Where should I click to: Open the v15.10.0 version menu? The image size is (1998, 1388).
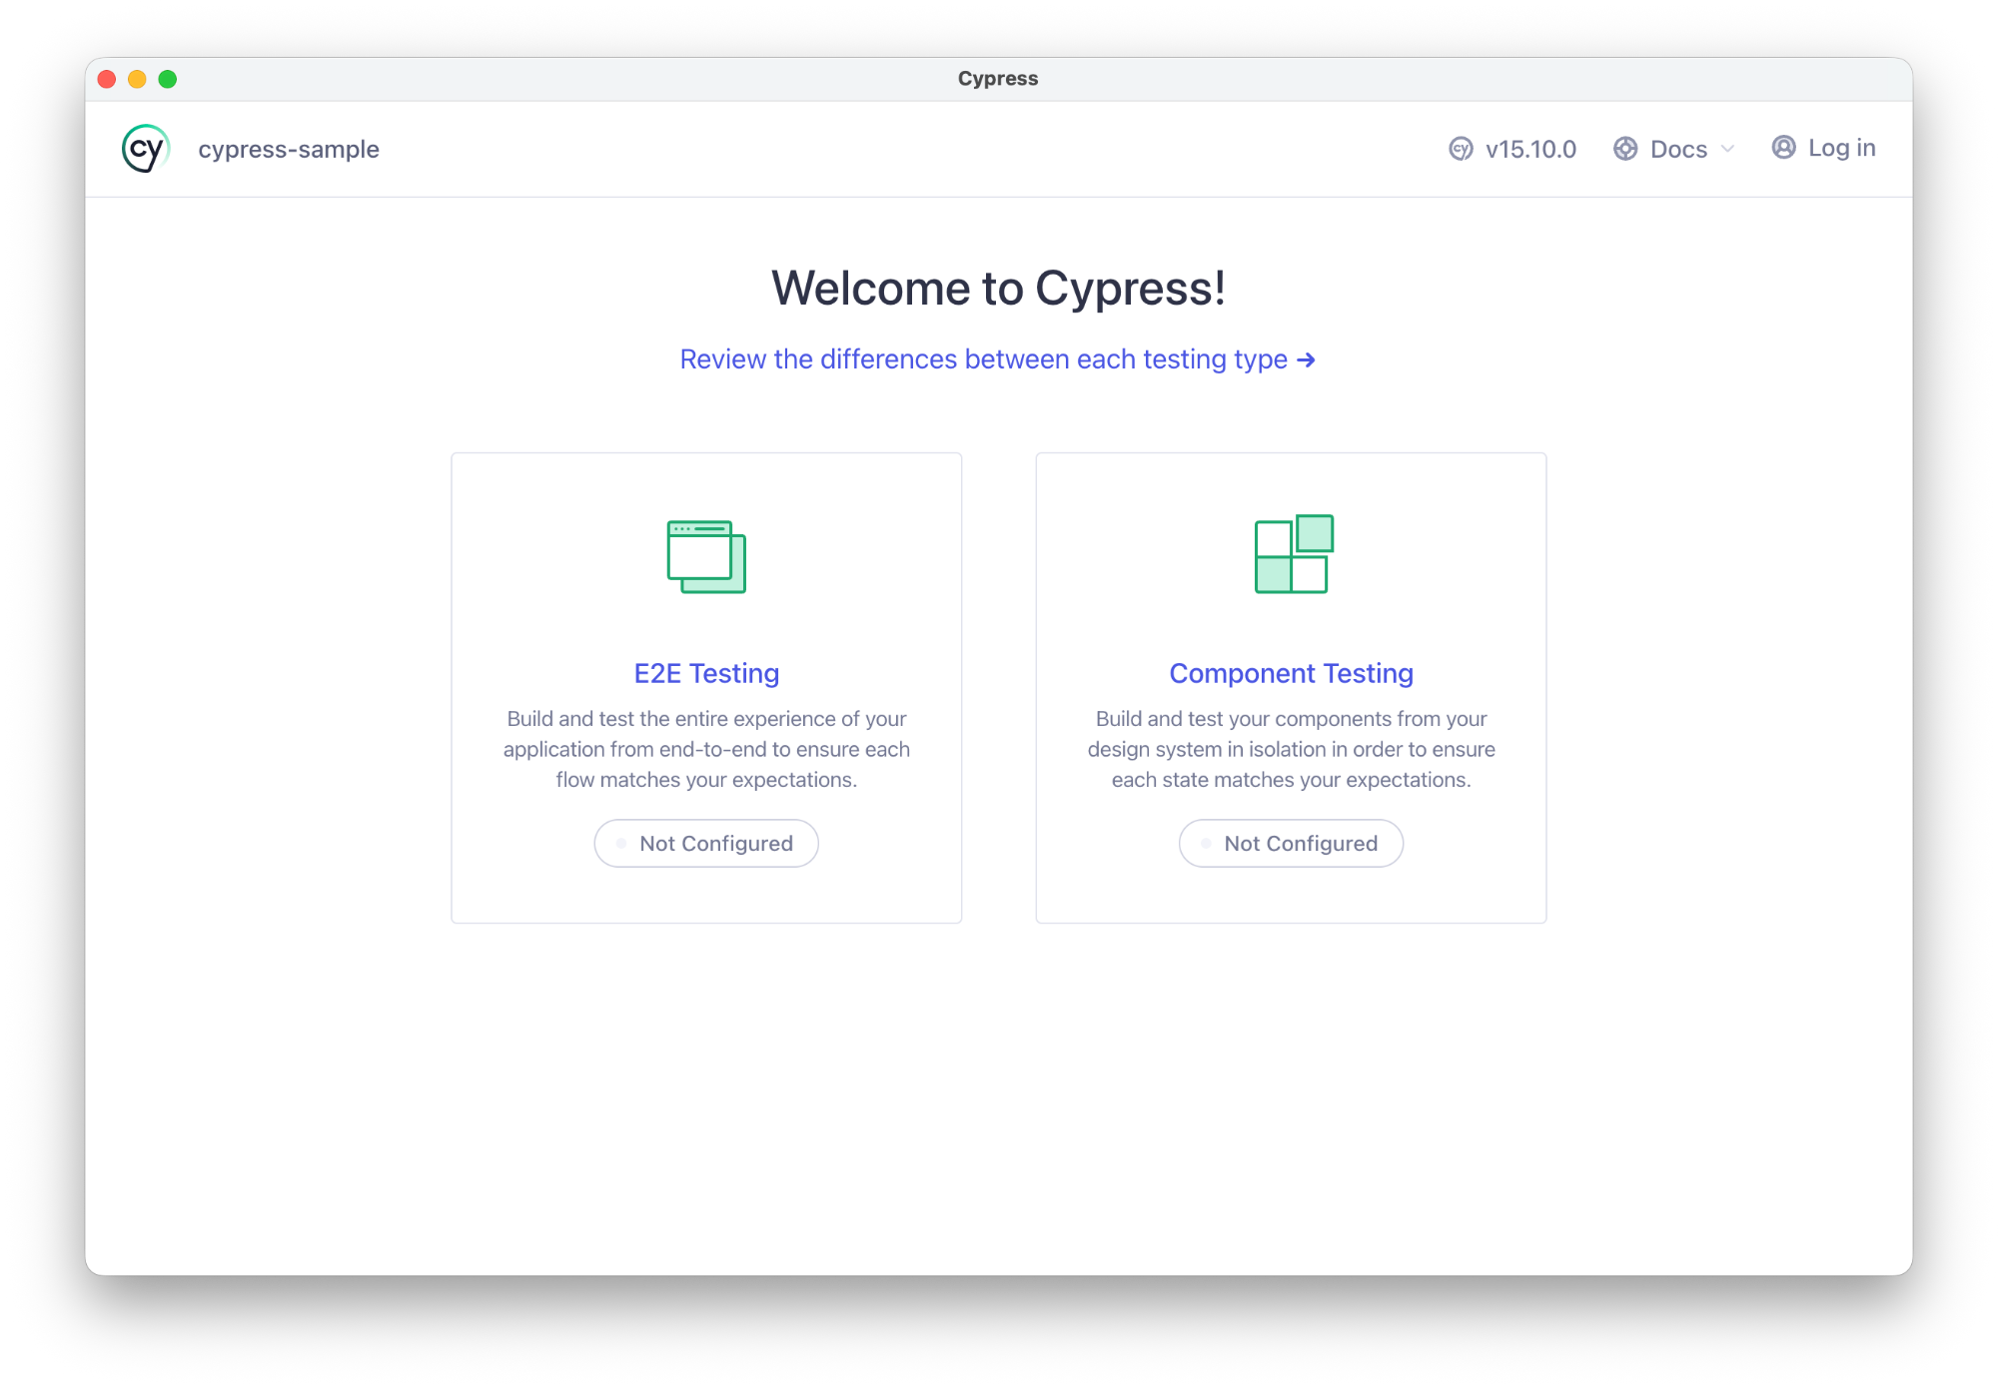pyautogui.click(x=1529, y=149)
